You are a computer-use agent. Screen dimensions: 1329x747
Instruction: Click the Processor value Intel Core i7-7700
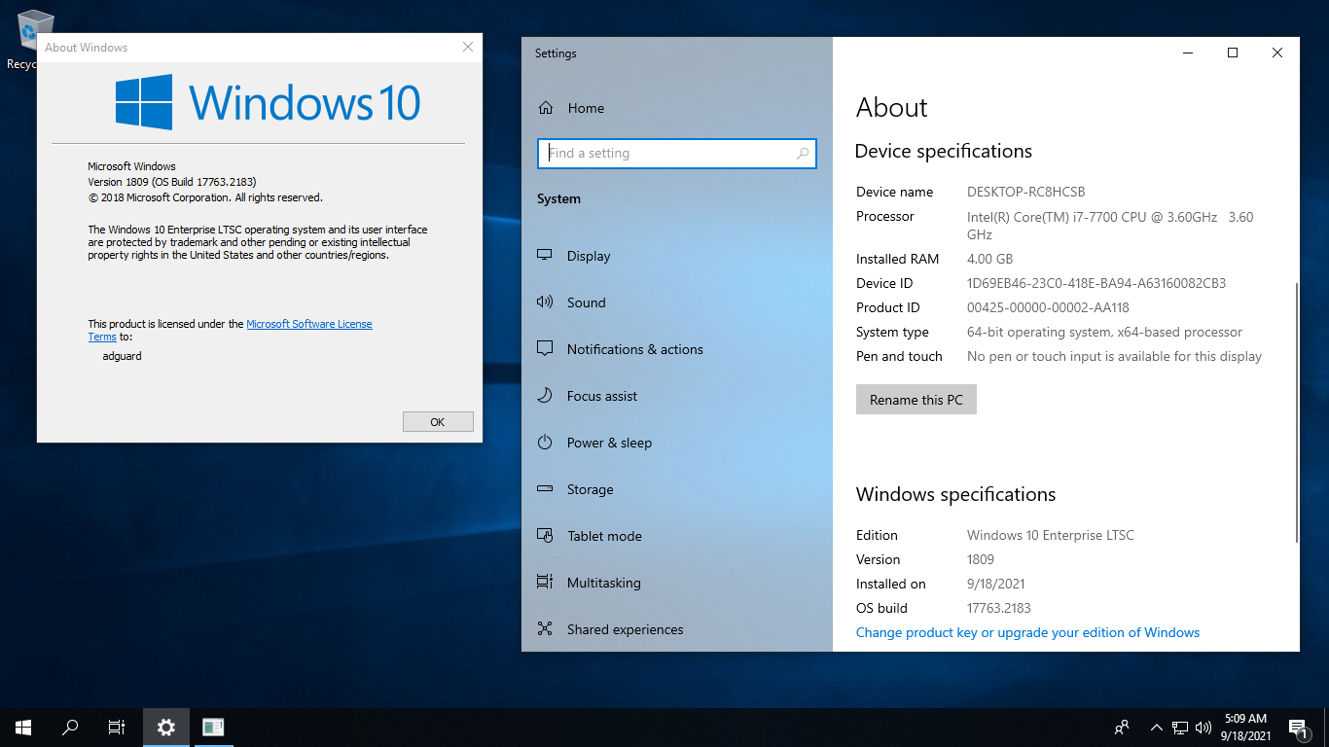[x=1110, y=225]
